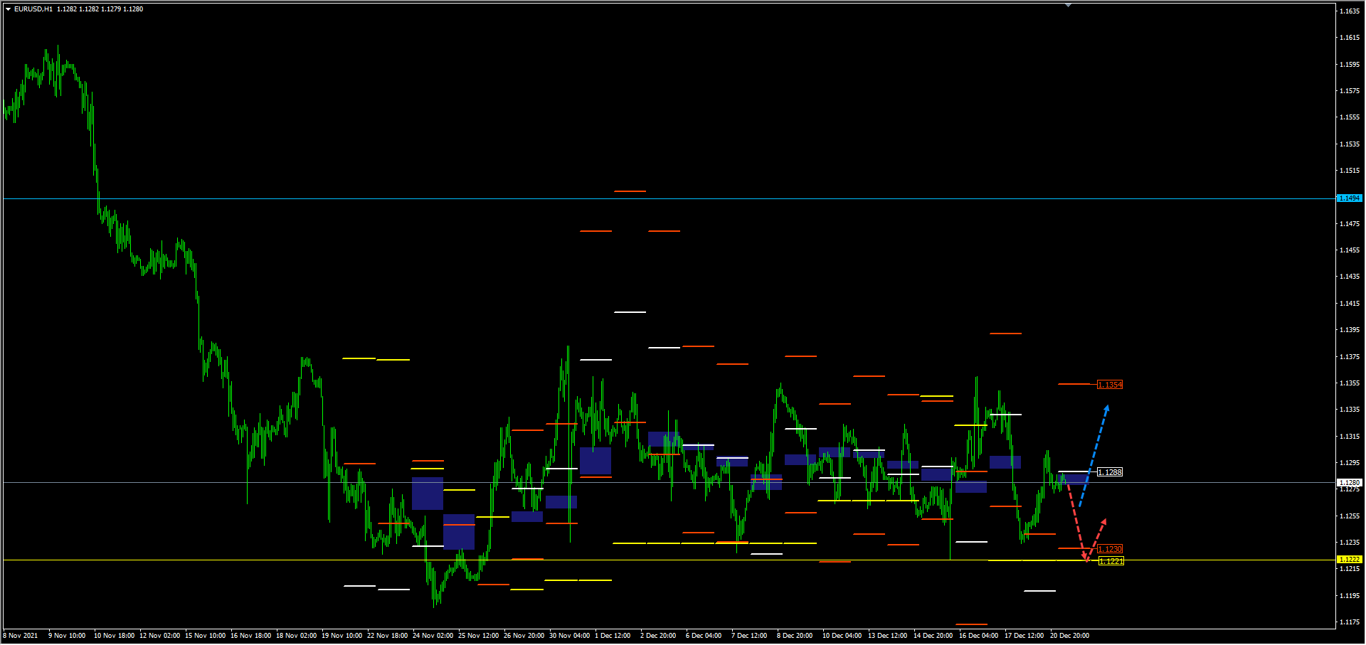Open the triangle menu beside EURUSD,H1
Image resolution: width=1366 pixels, height=645 pixels.
(x=8, y=9)
